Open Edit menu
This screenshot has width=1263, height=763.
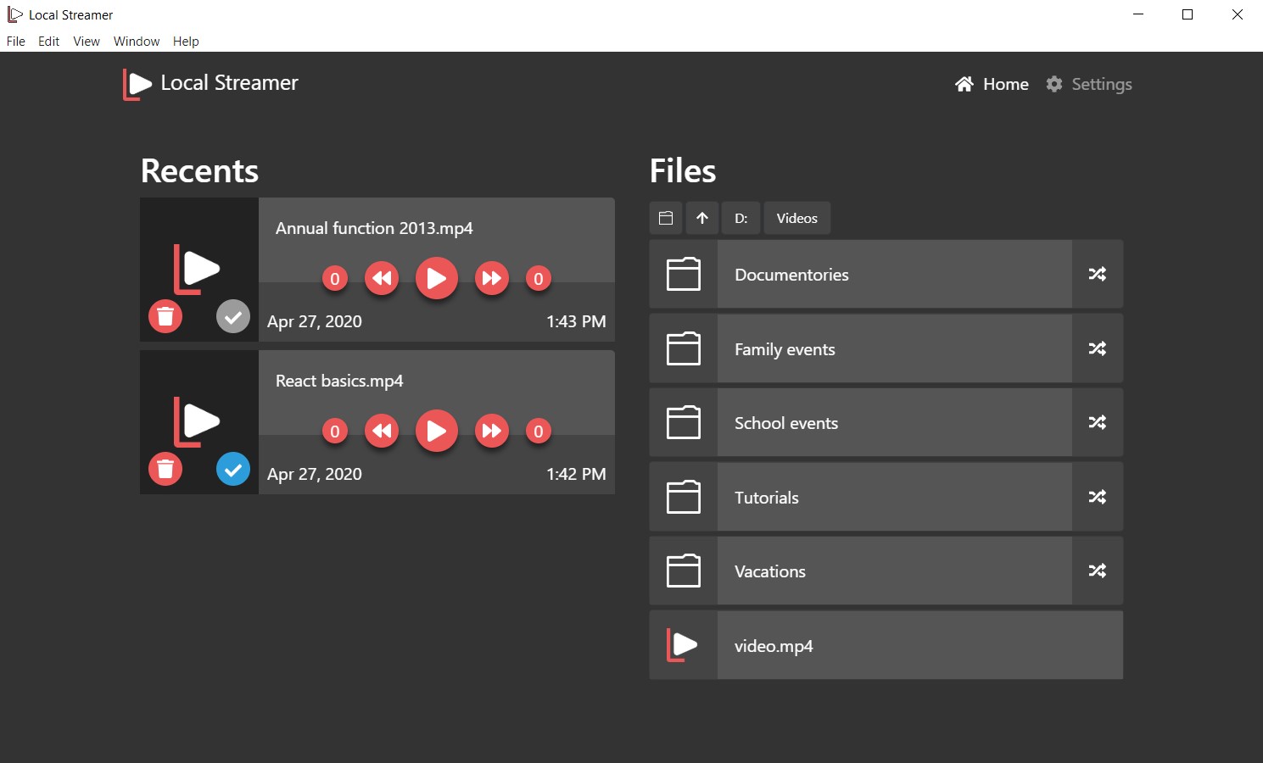coord(49,41)
